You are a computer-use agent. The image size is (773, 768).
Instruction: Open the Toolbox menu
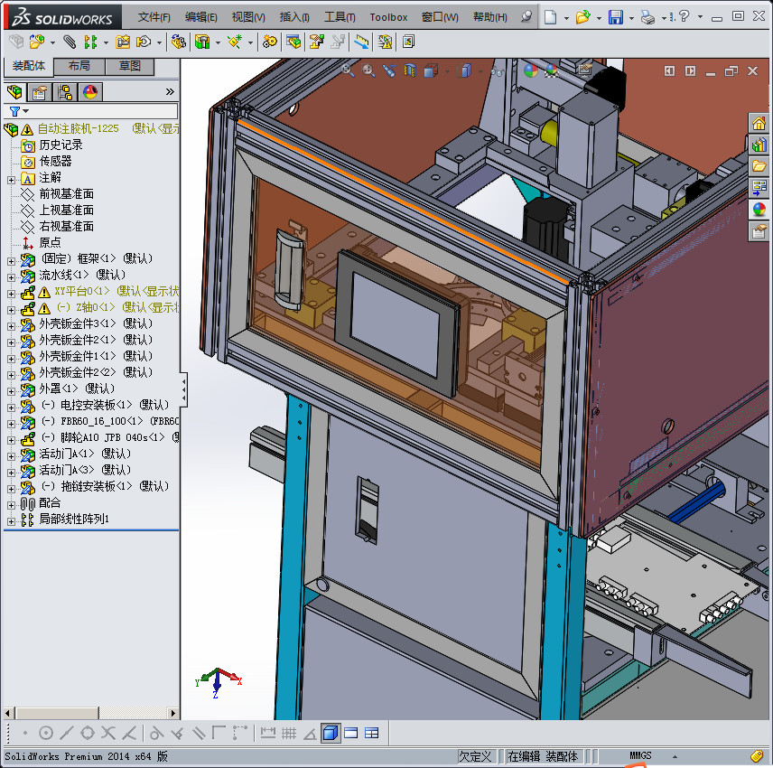[388, 17]
